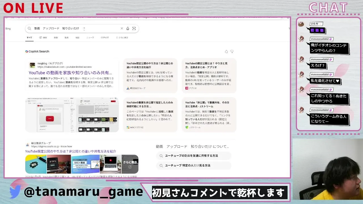This screenshot has height=204, width=363.
Task: Click chat message 私を進化させて♥
Action: (325, 81)
